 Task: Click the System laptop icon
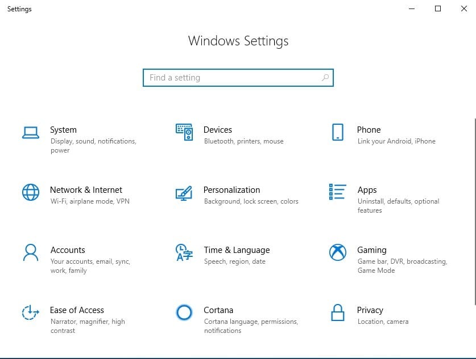(x=30, y=132)
